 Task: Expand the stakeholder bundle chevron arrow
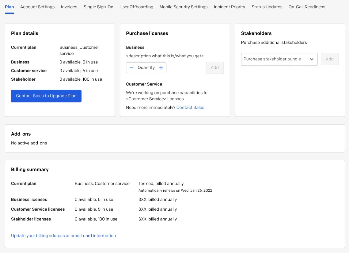point(312,59)
